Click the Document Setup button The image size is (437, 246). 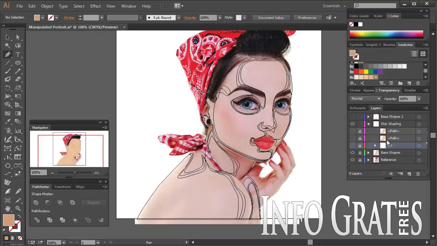271,18
